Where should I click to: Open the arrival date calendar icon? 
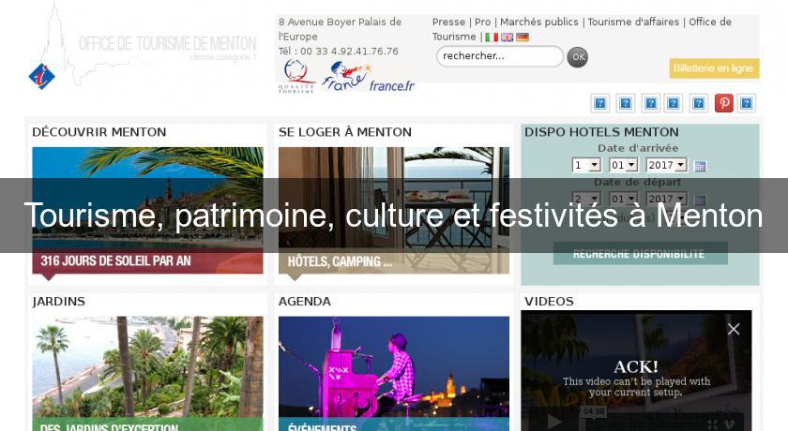pyautogui.click(x=700, y=166)
